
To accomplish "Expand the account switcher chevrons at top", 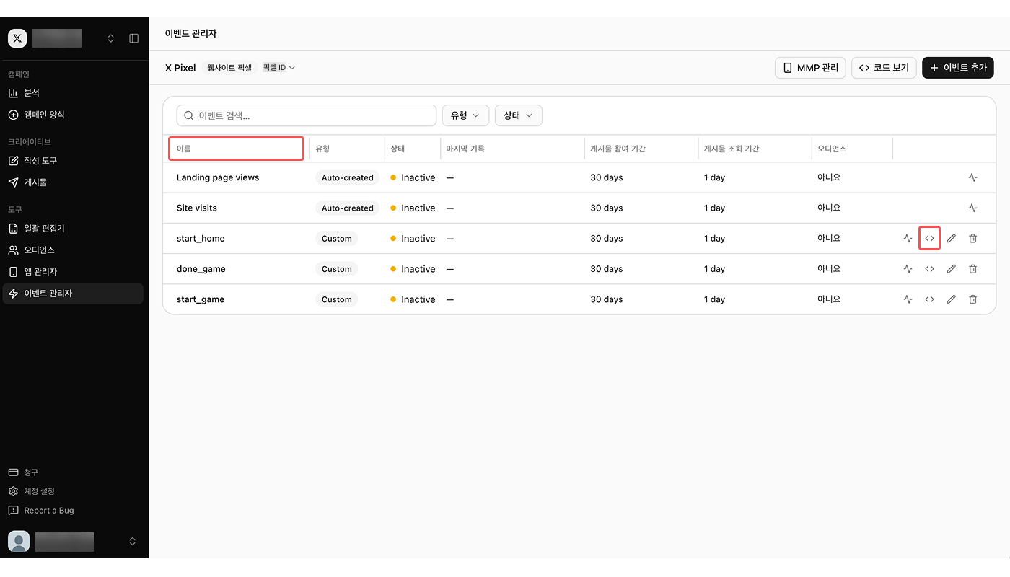I will [x=110, y=38].
